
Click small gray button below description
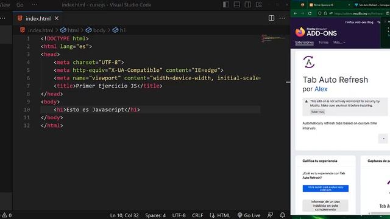tap(383, 139)
